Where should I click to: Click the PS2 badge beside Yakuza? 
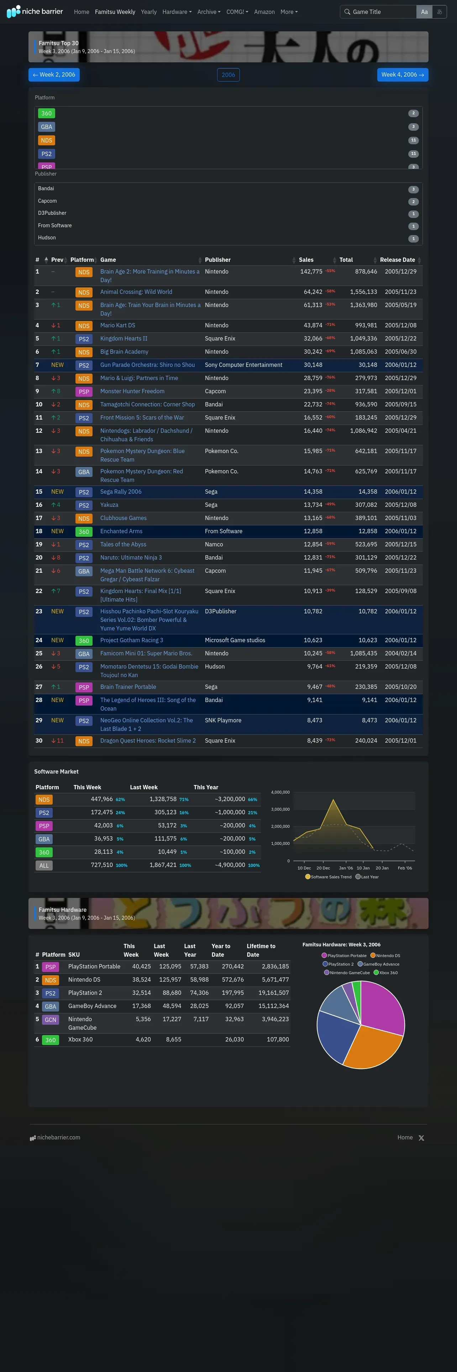tap(84, 505)
